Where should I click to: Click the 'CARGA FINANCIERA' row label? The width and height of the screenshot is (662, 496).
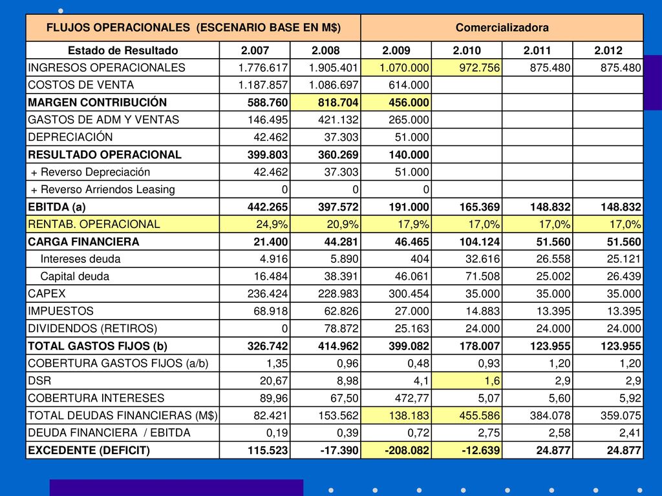click(83, 242)
